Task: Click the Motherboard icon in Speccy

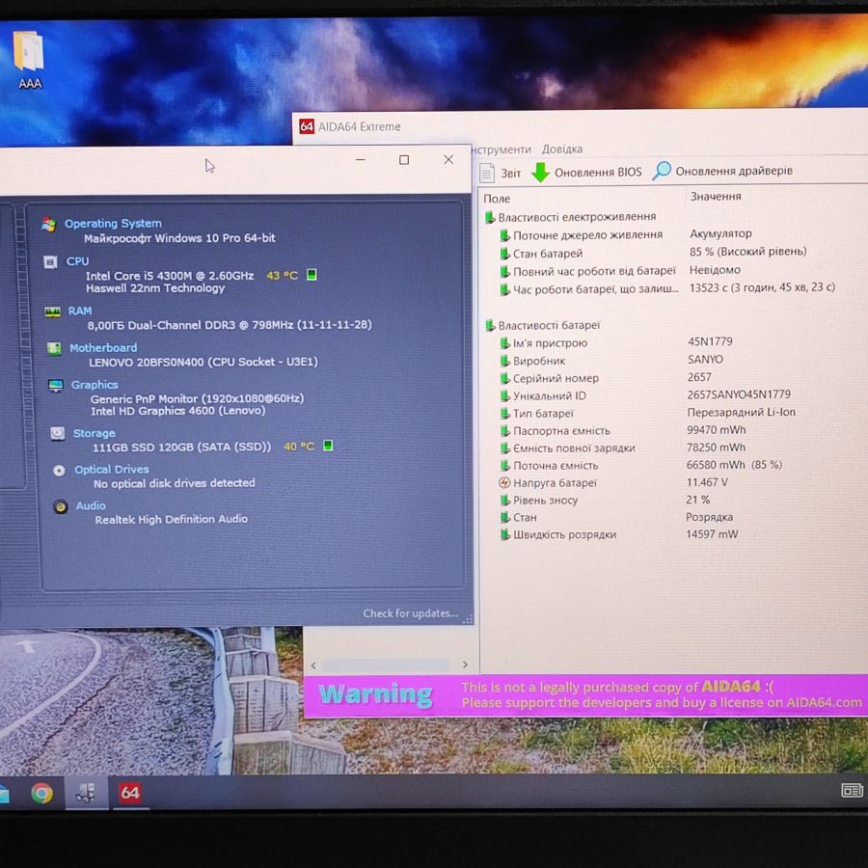Action: [x=54, y=349]
